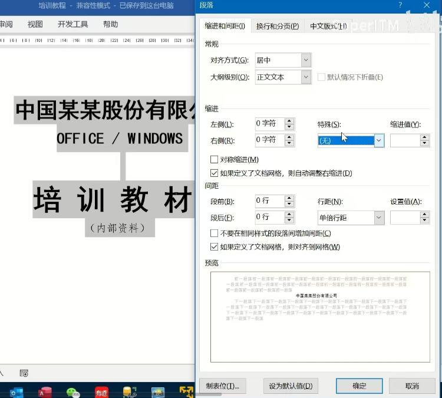Click the OFFICE / WINDOWS line in document
Screen dimensions: 442x398
(120, 138)
